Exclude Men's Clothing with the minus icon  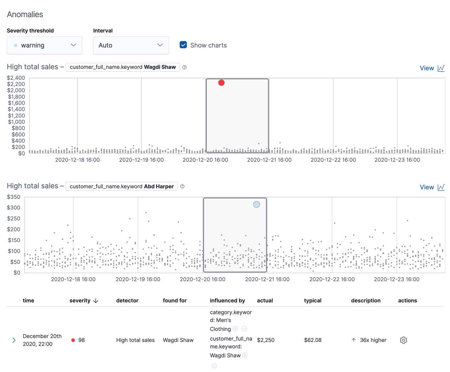pos(244,329)
